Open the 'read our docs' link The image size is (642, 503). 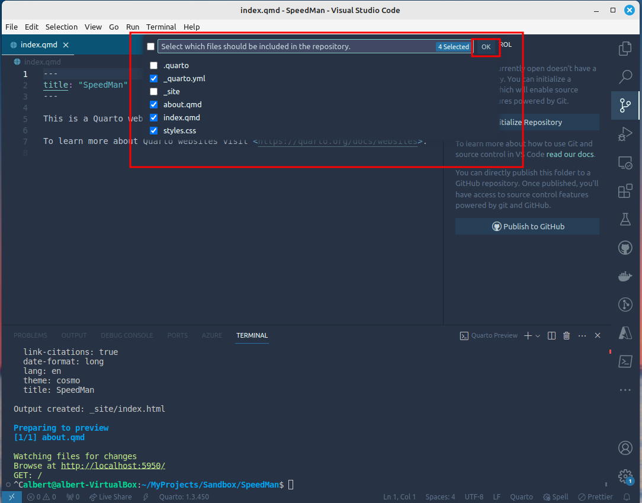click(570, 155)
